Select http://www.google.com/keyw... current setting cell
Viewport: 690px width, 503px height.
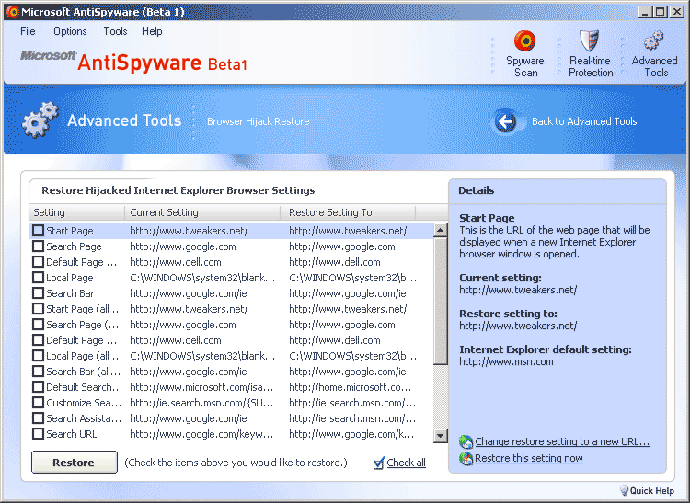pos(201,434)
